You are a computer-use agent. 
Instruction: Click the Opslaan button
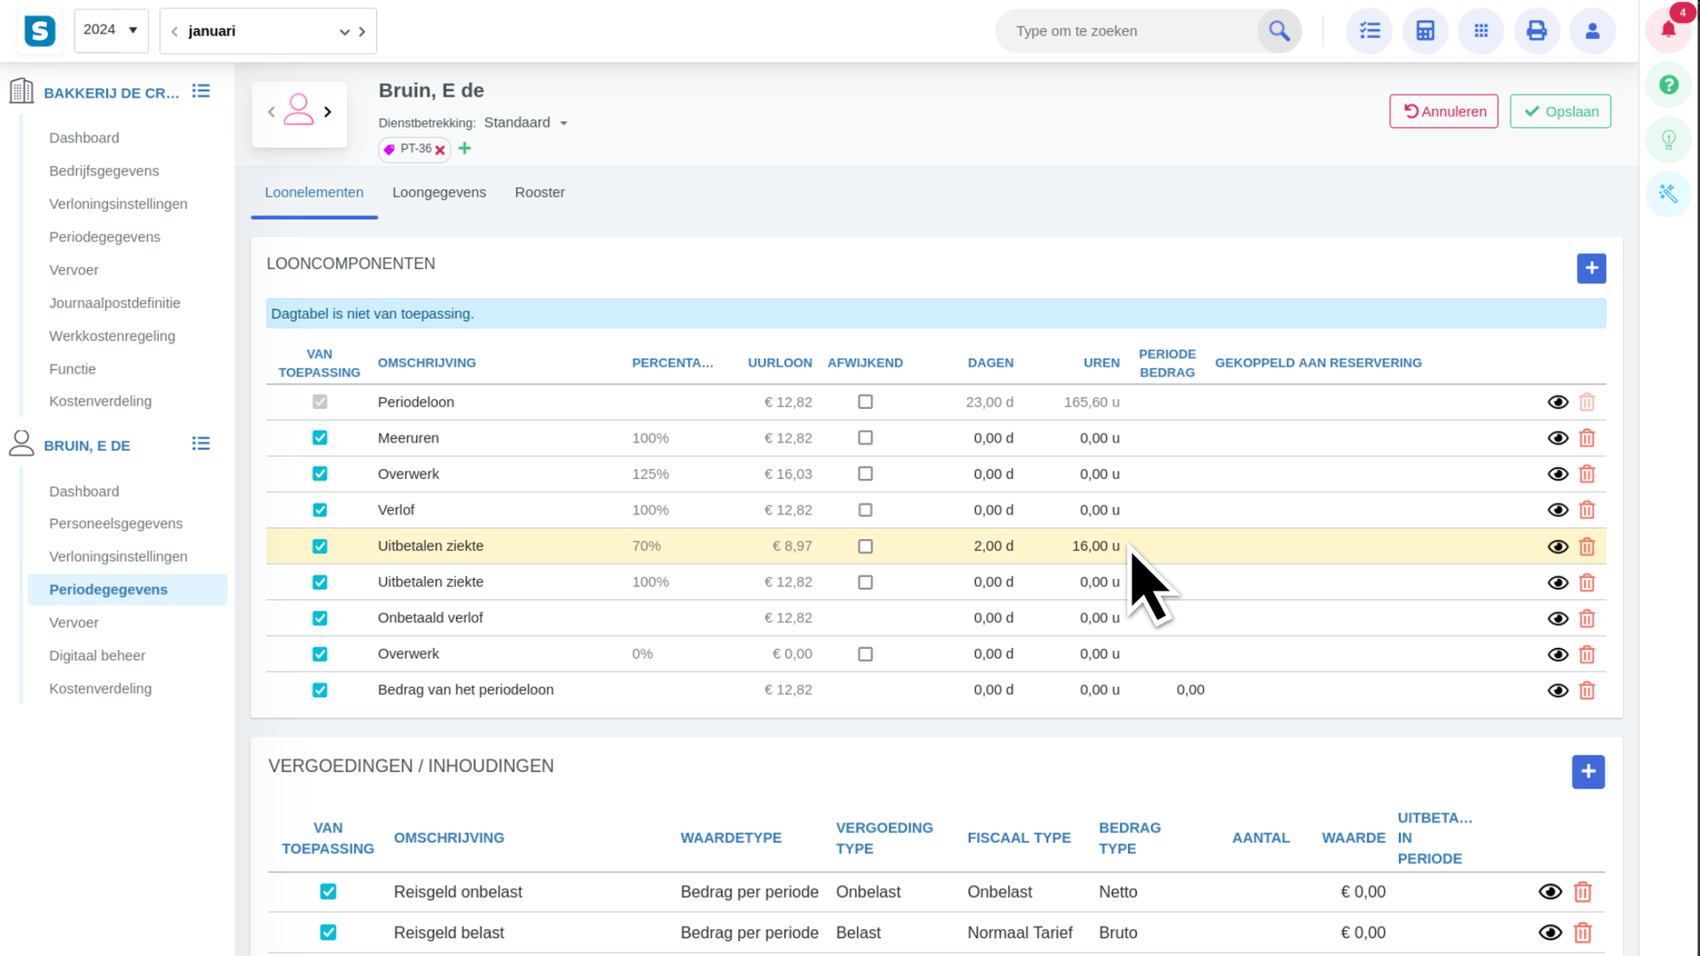(x=1560, y=112)
